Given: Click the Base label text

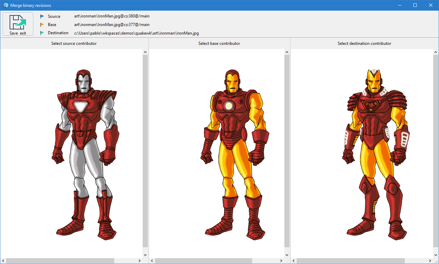Looking at the screenshot, I should 52,25.
